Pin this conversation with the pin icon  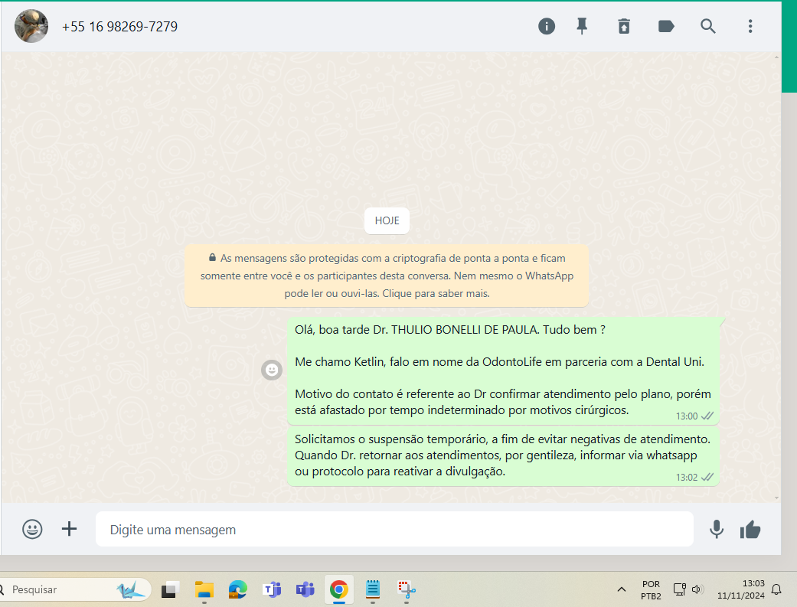[582, 26]
